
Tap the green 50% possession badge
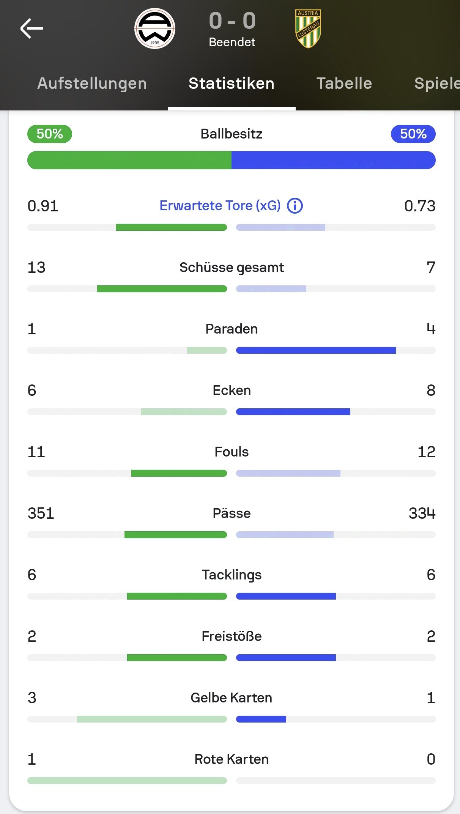point(50,134)
